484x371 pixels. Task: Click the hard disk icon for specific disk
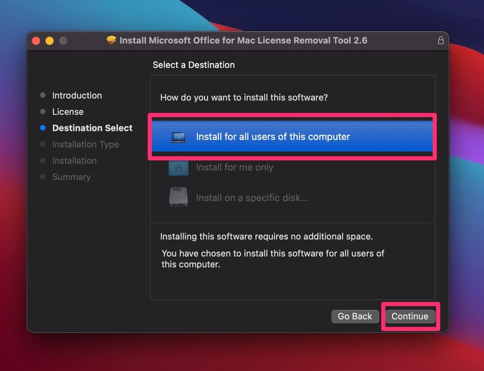[x=178, y=198]
